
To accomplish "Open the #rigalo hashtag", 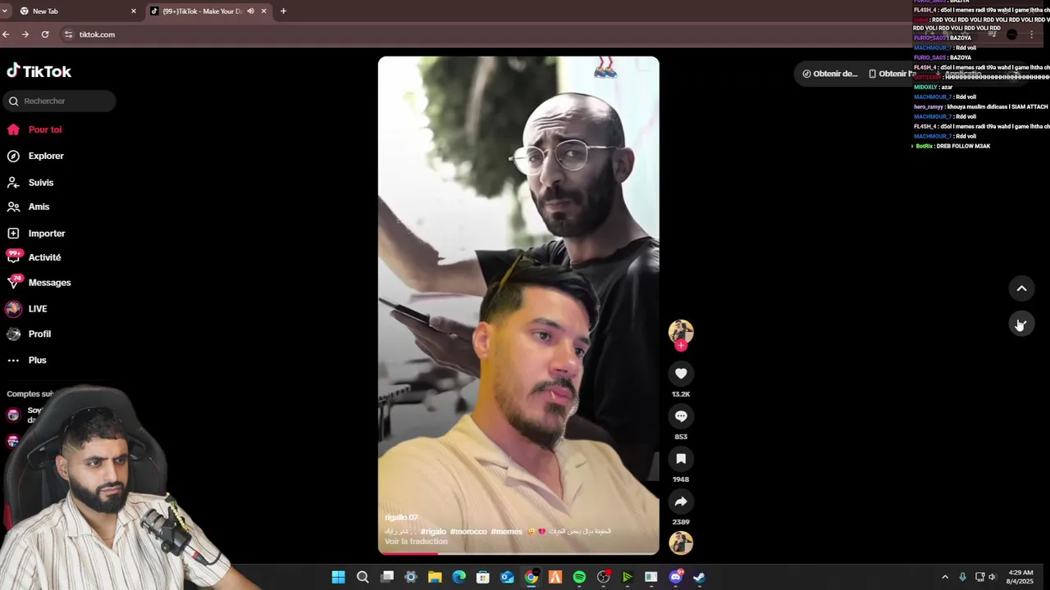I will 433,532.
